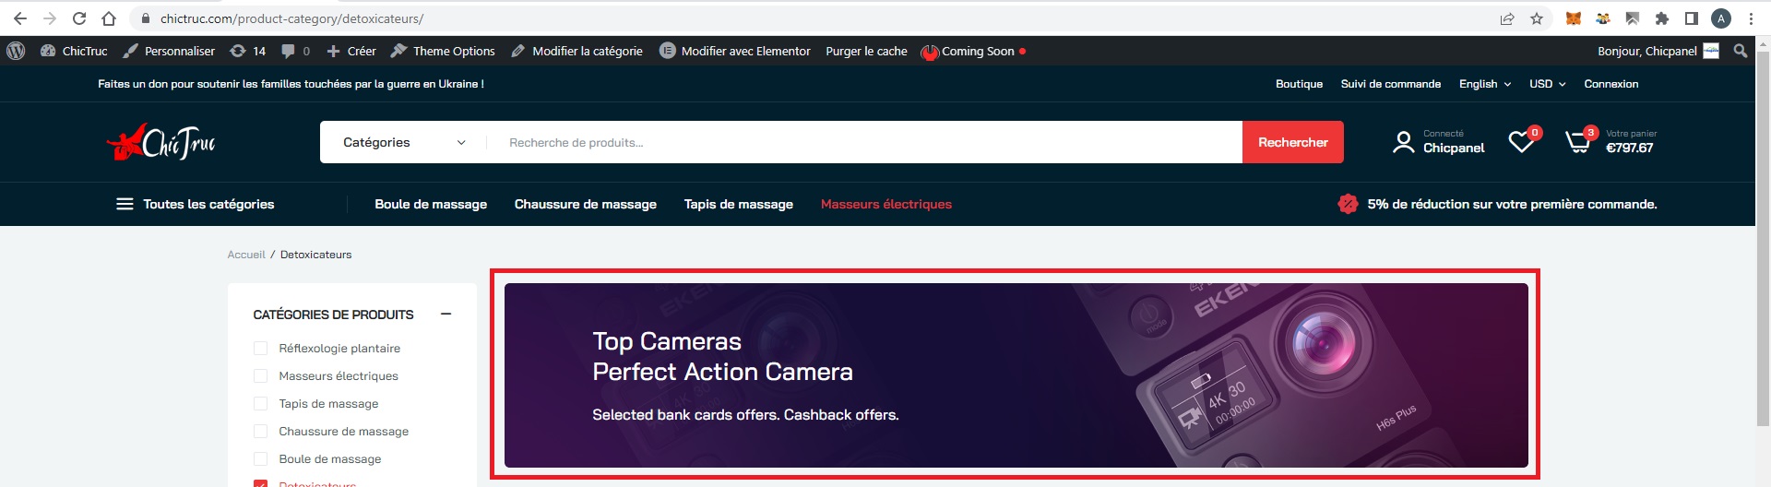Click the cart total €797.67
This screenshot has width=1771, height=487.
(1629, 148)
